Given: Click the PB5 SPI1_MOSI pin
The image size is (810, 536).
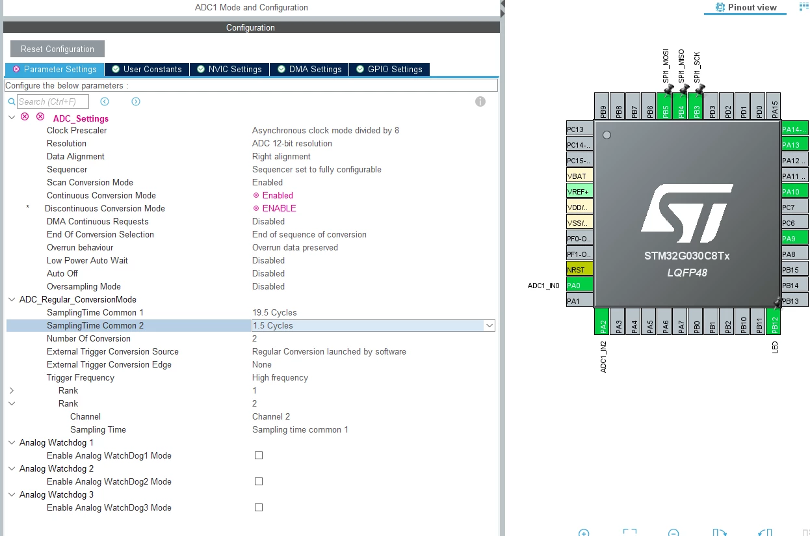Looking at the screenshot, I should [666, 105].
